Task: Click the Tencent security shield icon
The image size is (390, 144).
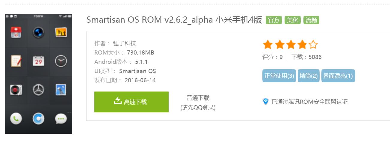Action: [266, 102]
